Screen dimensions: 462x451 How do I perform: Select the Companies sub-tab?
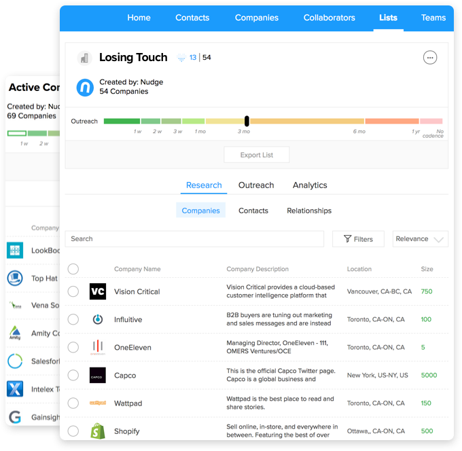click(x=200, y=211)
